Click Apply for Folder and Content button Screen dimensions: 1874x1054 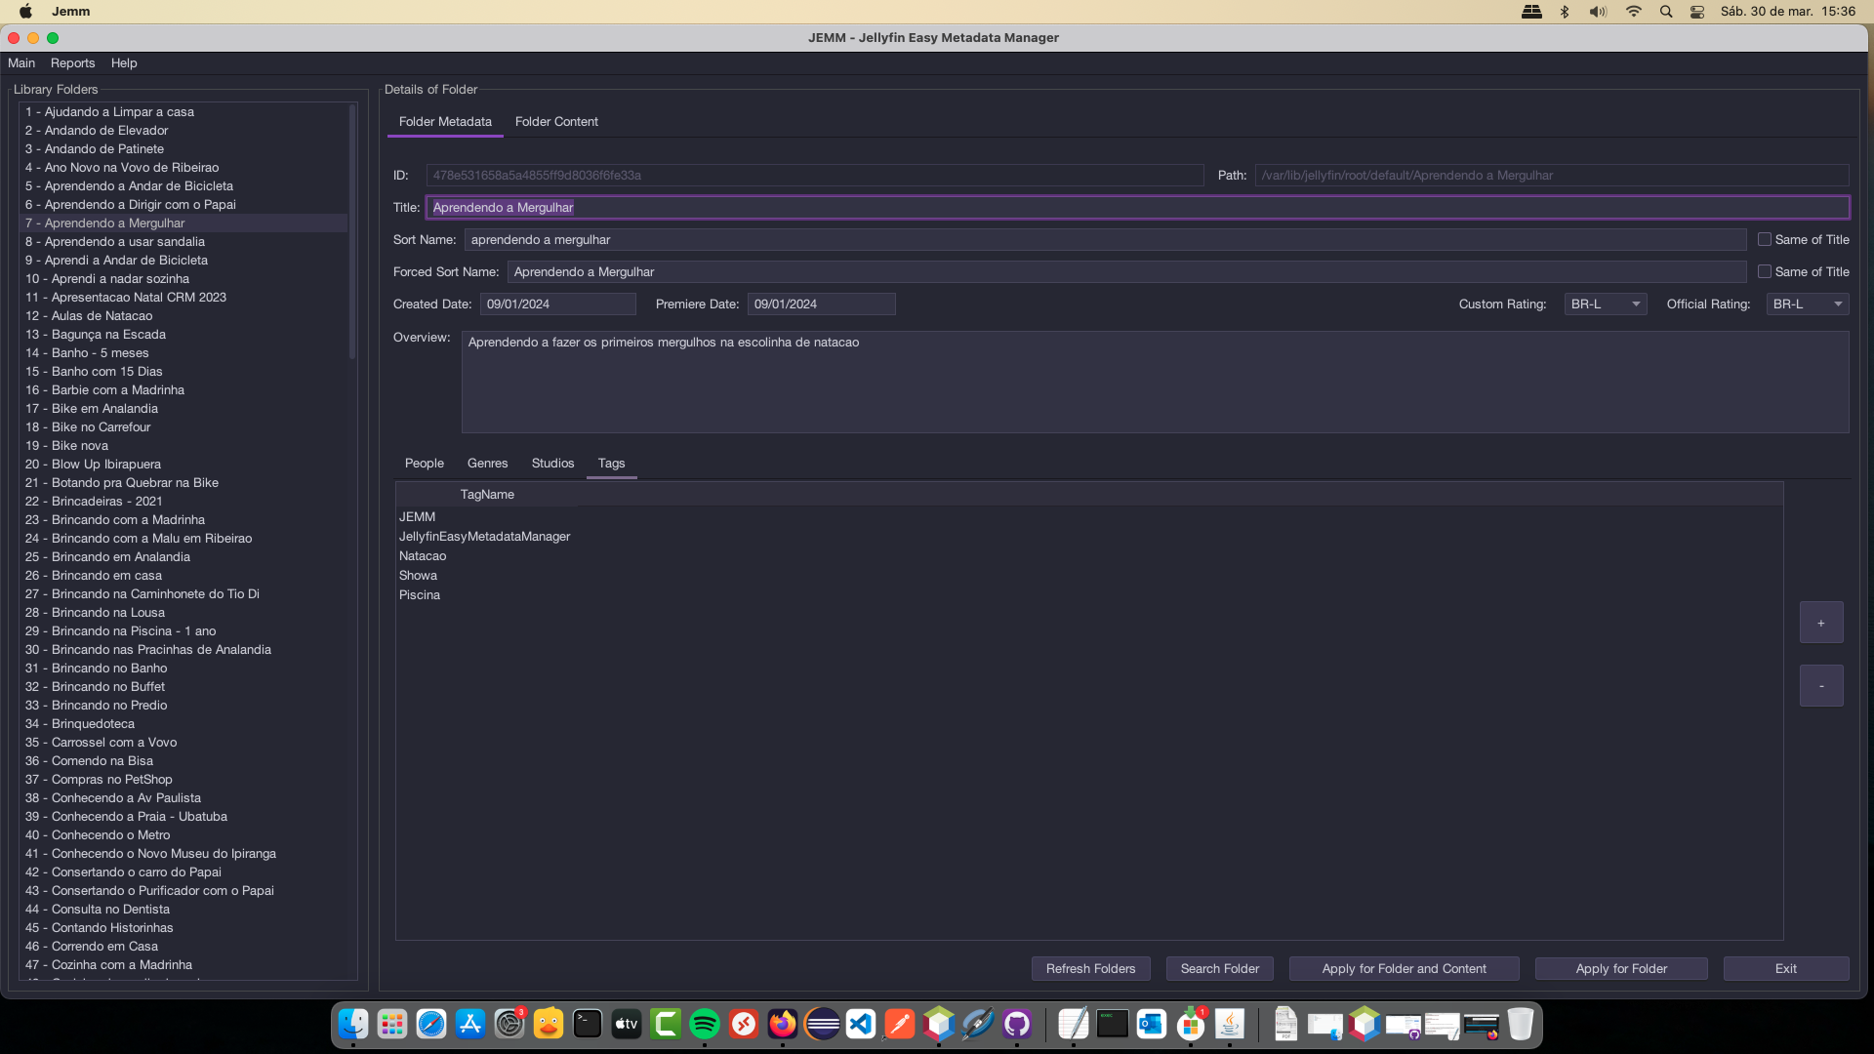pyautogui.click(x=1404, y=969)
